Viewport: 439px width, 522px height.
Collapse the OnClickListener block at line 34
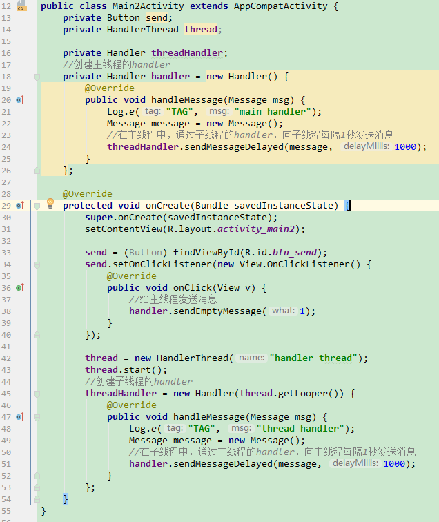37,265
